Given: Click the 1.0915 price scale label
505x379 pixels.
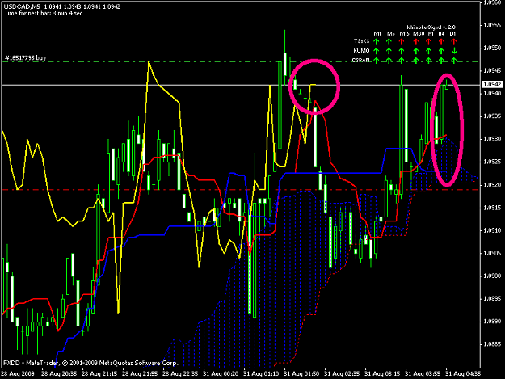Looking at the screenshot, I should click(x=492, y=208).
